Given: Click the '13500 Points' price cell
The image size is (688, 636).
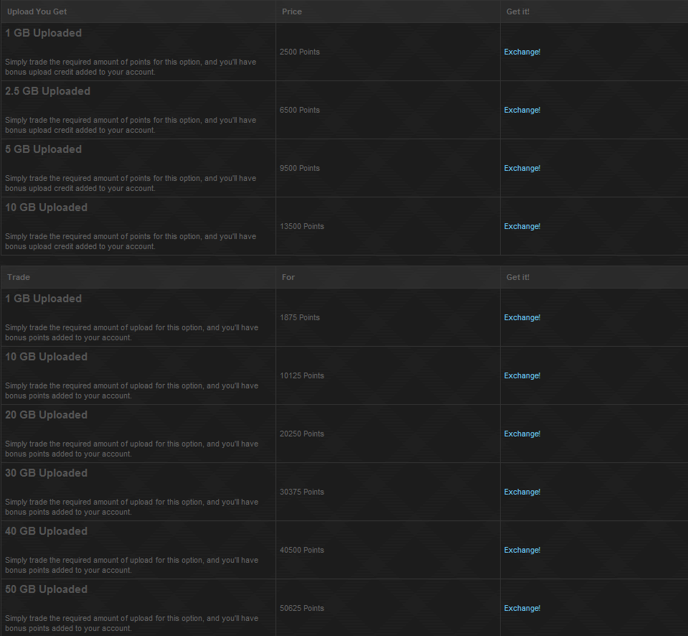Looking at the screenshot, I should pos(388,227).
